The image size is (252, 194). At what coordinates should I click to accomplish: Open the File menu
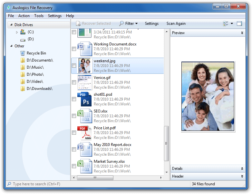[11, 16]
